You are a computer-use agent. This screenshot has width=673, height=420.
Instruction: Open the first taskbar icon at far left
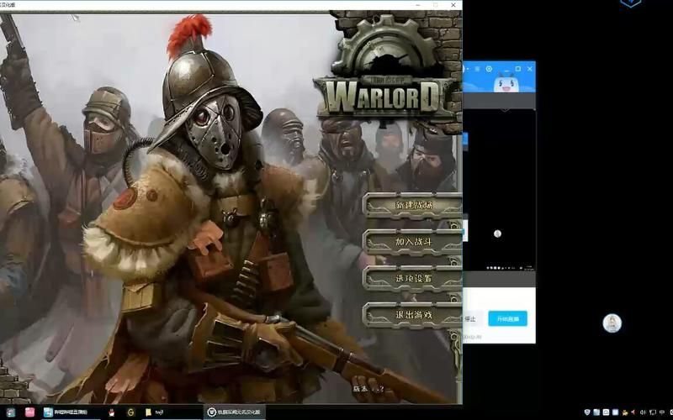point(10,412)
